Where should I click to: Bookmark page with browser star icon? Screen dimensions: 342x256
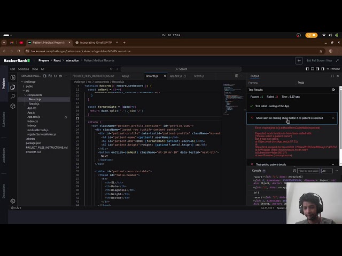pos(321,51)
